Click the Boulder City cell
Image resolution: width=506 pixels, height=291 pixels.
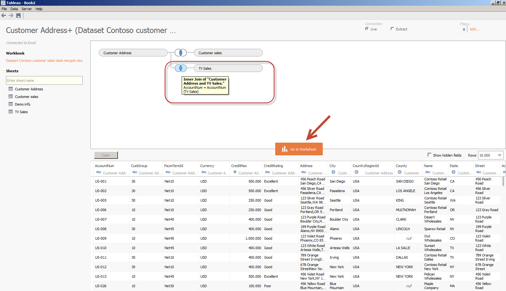339,219
